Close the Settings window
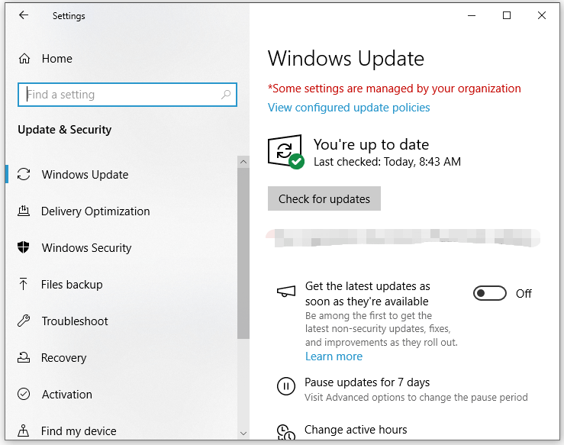 tap(542, 15)
